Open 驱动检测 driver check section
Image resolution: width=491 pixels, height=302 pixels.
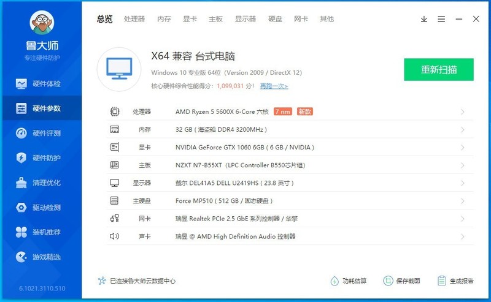point(38,207)
